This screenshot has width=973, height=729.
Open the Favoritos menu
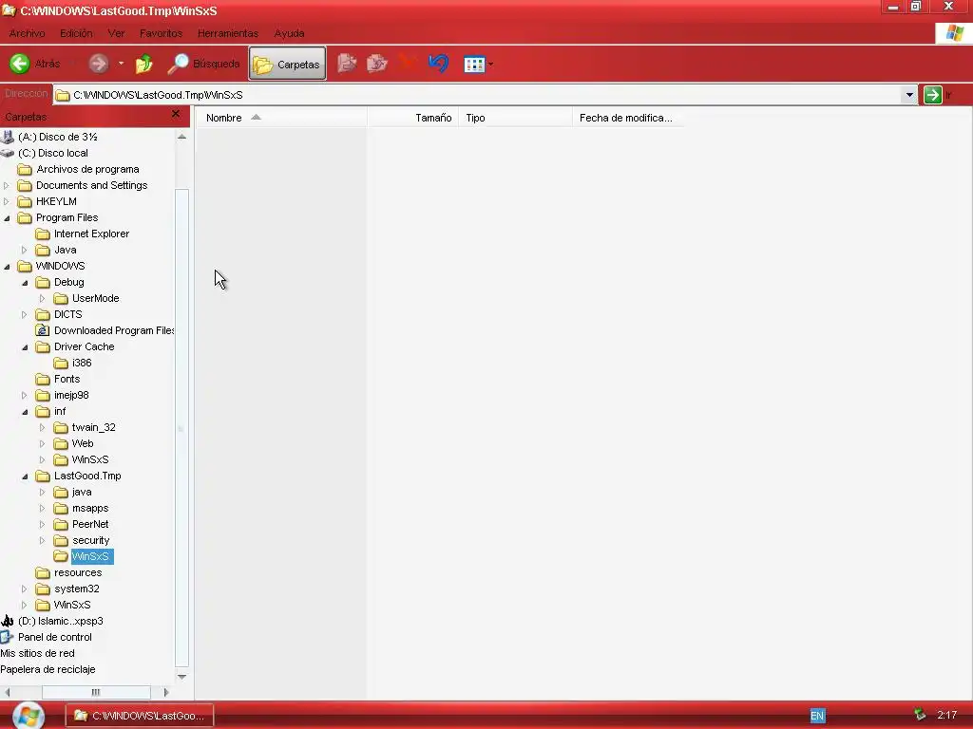[x=161, y=33]
